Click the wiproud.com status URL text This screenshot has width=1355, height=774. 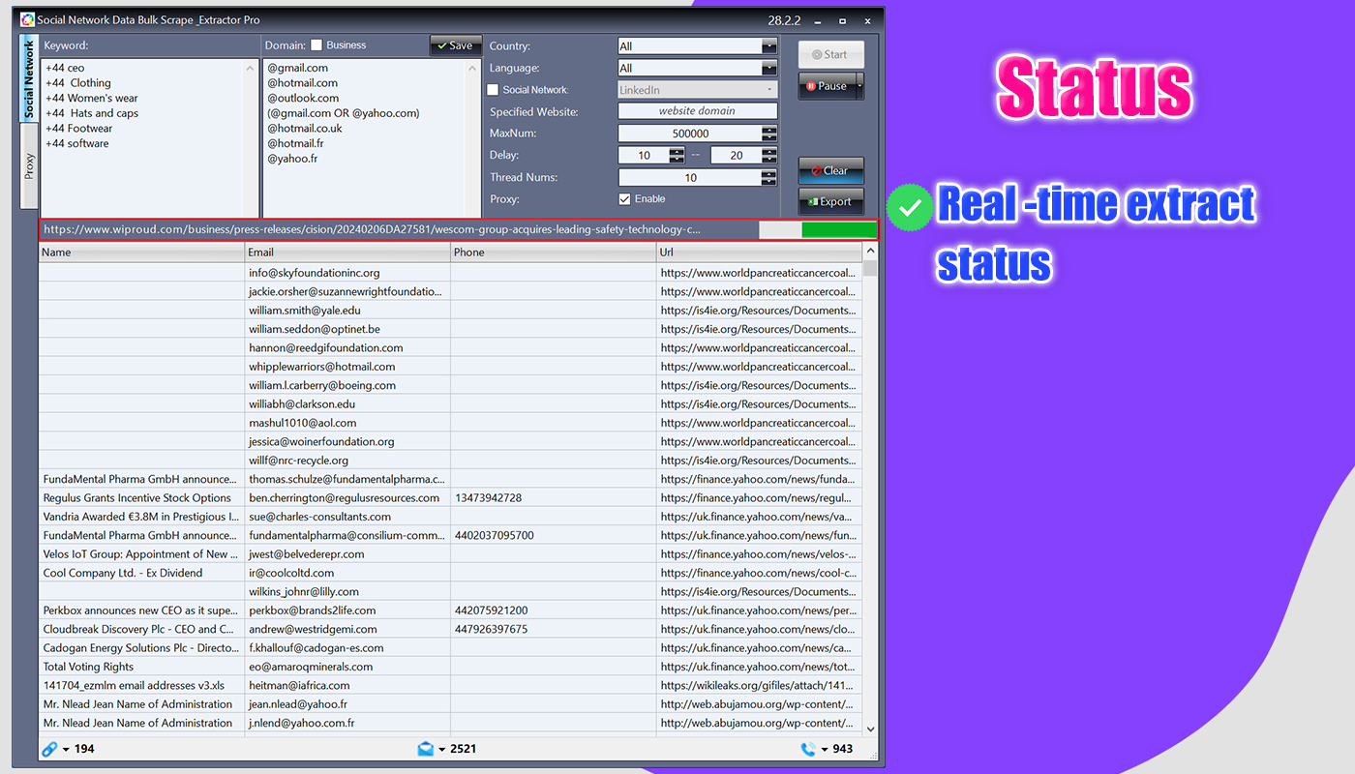click(x=372, y=230)
